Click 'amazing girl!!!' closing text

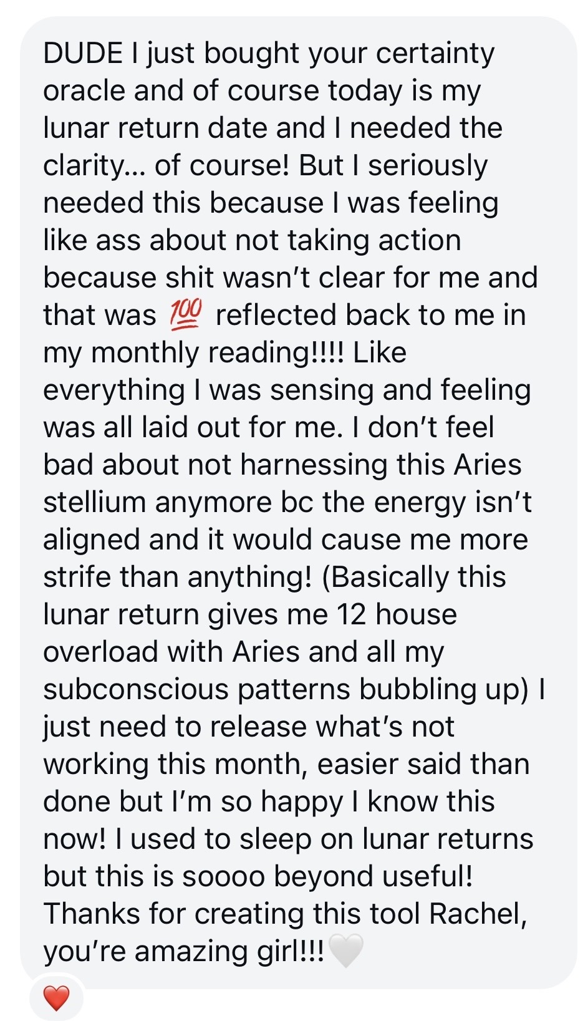(x=229, y=952)
